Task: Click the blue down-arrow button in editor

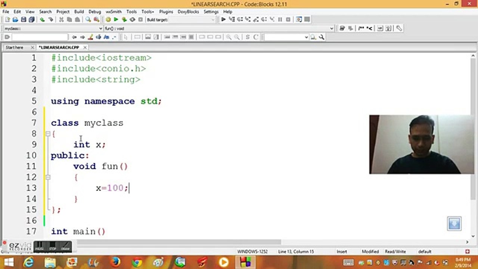Action: [x=454, y=223]
